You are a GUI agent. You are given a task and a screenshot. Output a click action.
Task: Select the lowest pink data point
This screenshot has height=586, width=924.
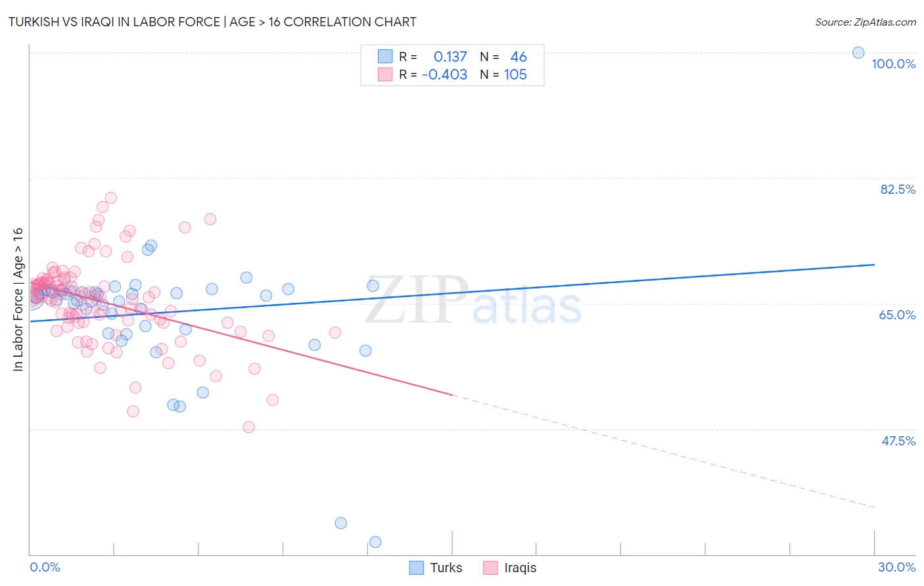tap(249, 427)
